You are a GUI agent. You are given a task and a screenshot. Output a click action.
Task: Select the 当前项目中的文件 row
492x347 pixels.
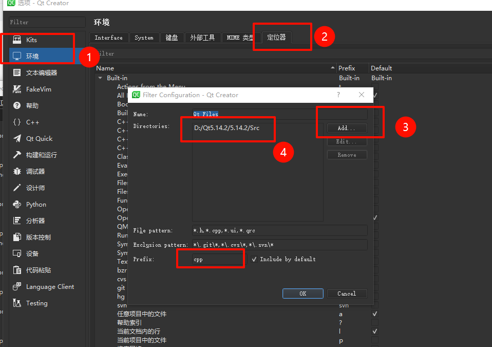[142, 340]
